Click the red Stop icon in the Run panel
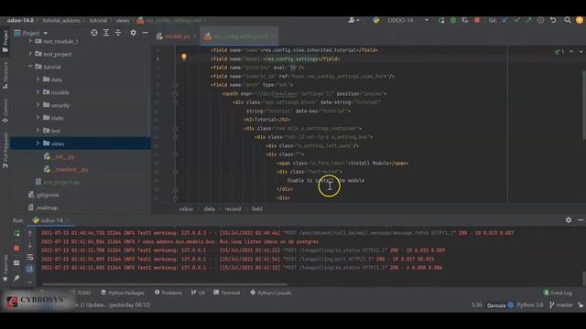Viewport: 586px width, 329px height. (16, 248)
